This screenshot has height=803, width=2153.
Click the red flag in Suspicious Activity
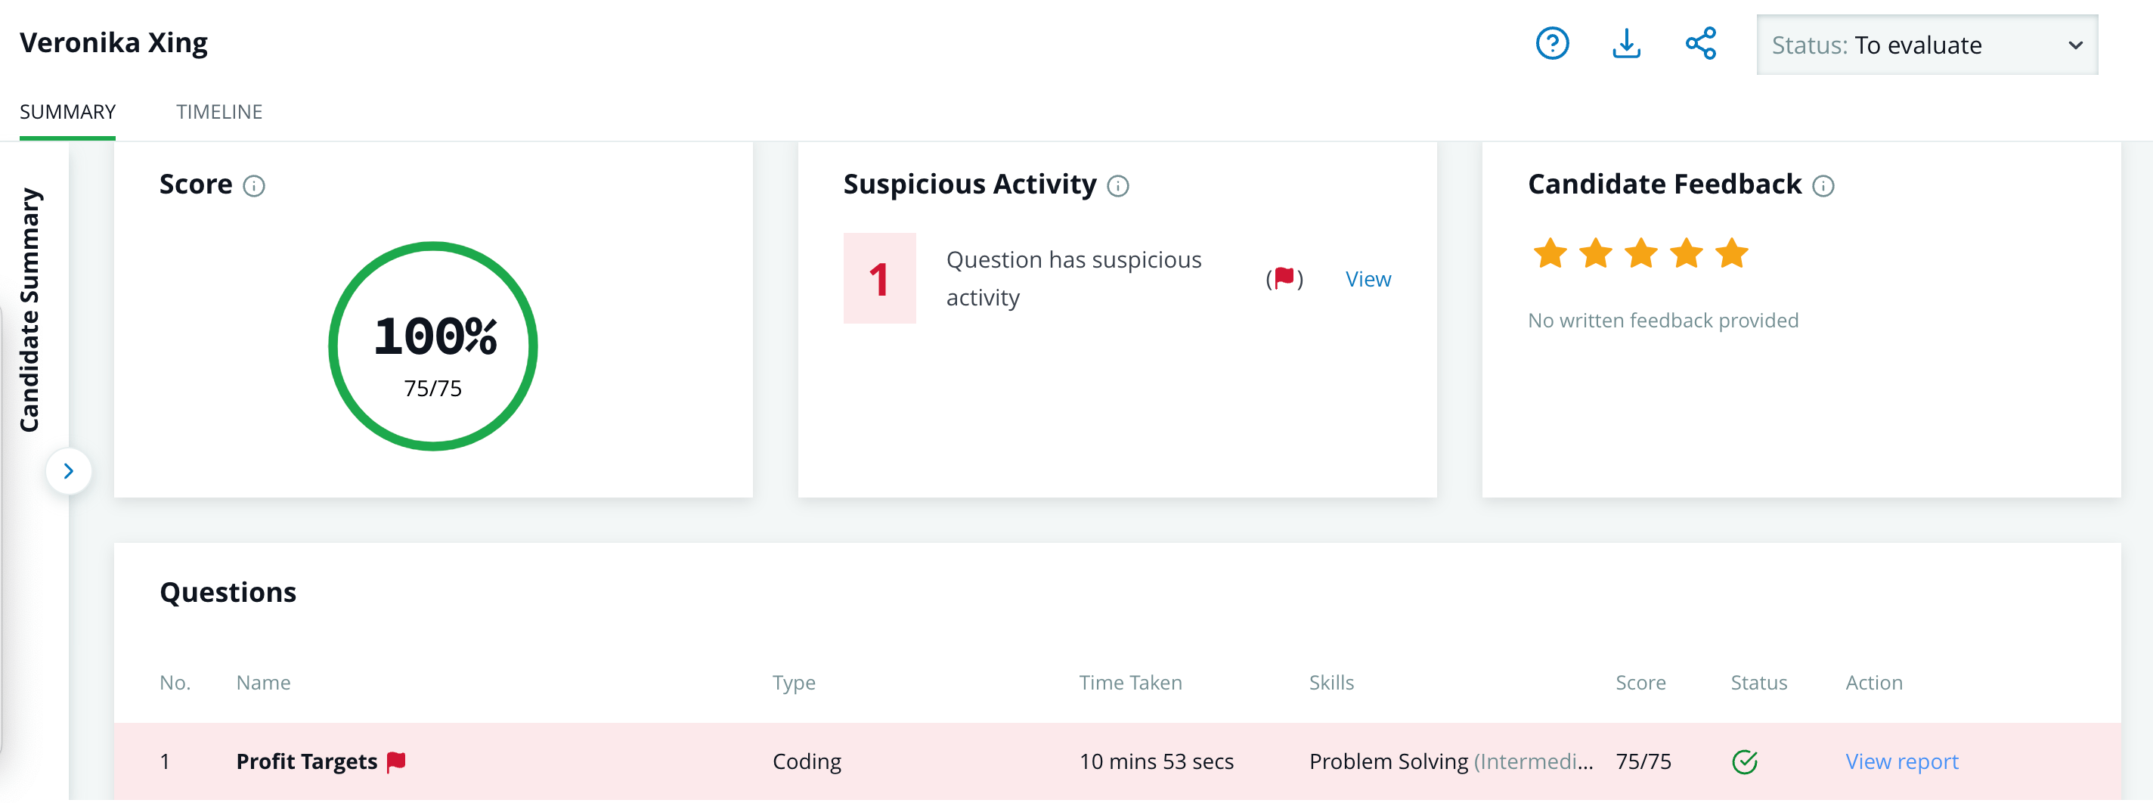[1284, 277]
